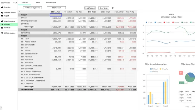Click the Forecast lightning icon
The image size is (195, 110).
(2, 25)
